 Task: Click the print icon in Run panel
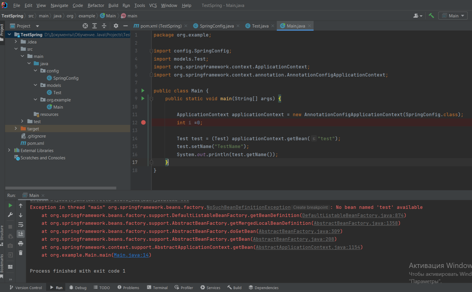(21, 243)
